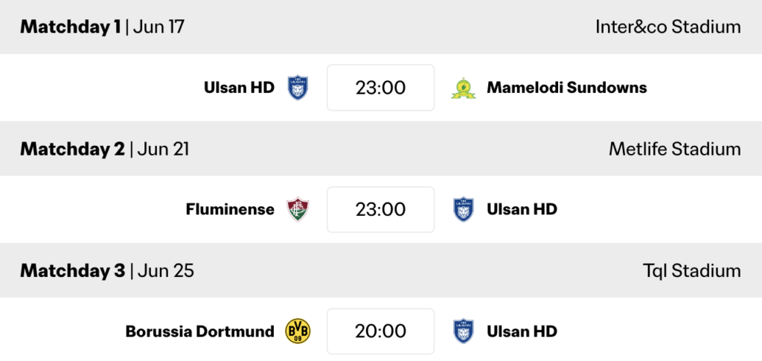This screenshot has height=361, width=762.
Task: Click the 23:00 kickoff box for Fluminense match
Action: point(380,209)
